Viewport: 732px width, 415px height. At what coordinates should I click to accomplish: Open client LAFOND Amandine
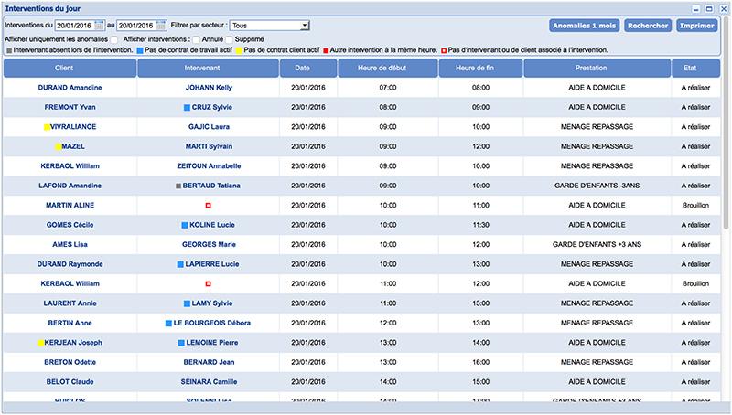coord(70,186)
